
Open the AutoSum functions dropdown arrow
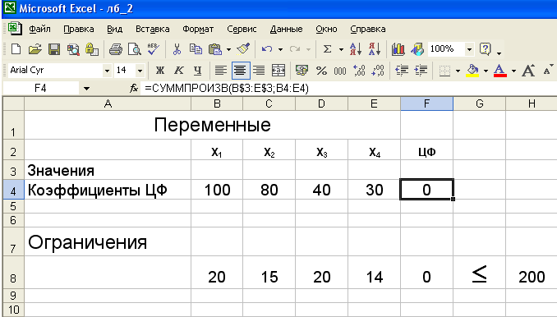341,49
